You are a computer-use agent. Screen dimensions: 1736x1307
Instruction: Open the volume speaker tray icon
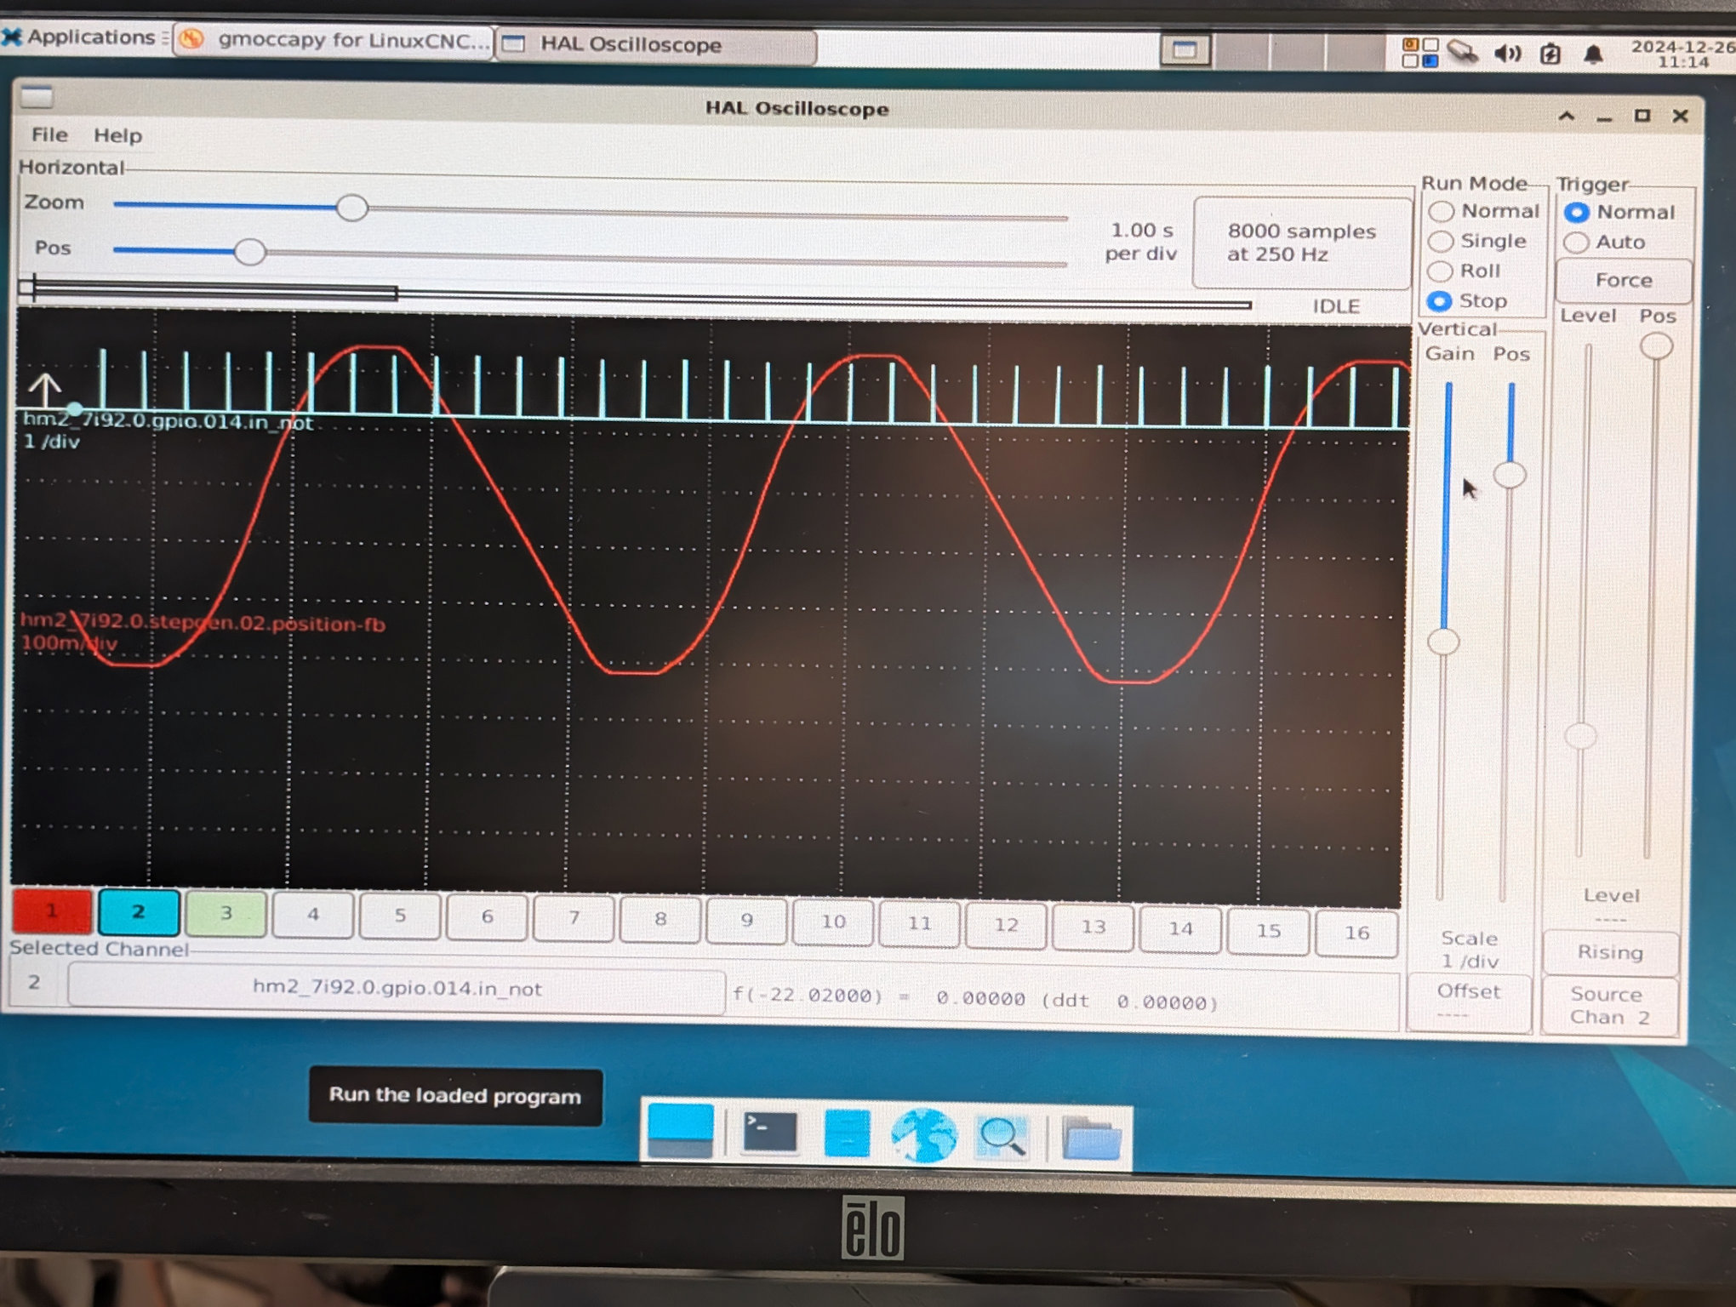pos(1508,54)
